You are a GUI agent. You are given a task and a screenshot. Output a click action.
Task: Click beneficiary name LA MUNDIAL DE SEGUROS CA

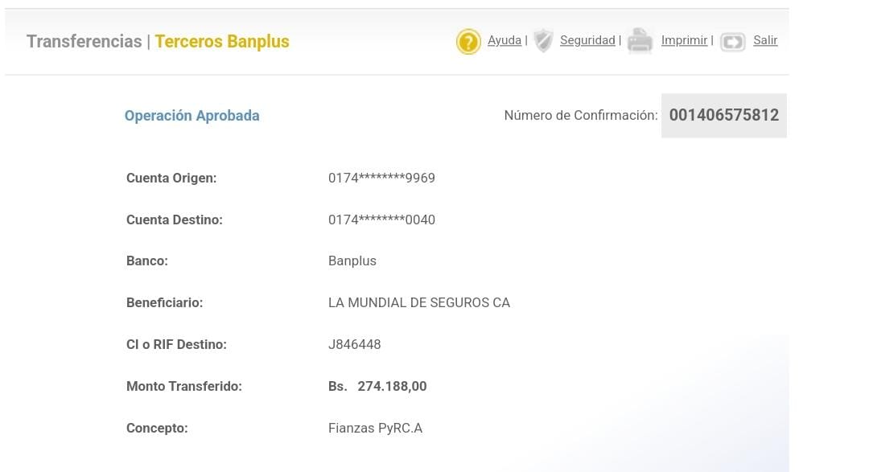click(419, 303)
